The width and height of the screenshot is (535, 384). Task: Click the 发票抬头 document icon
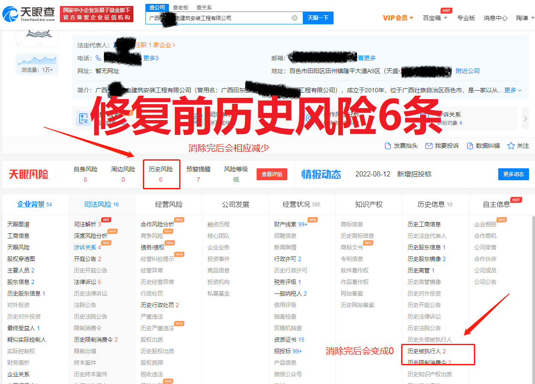point(388,146)
